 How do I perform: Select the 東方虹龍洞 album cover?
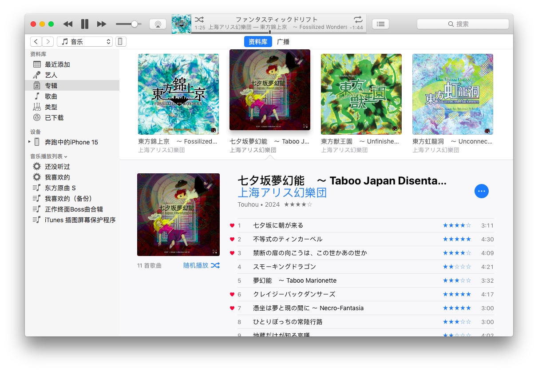coord(452,94)
